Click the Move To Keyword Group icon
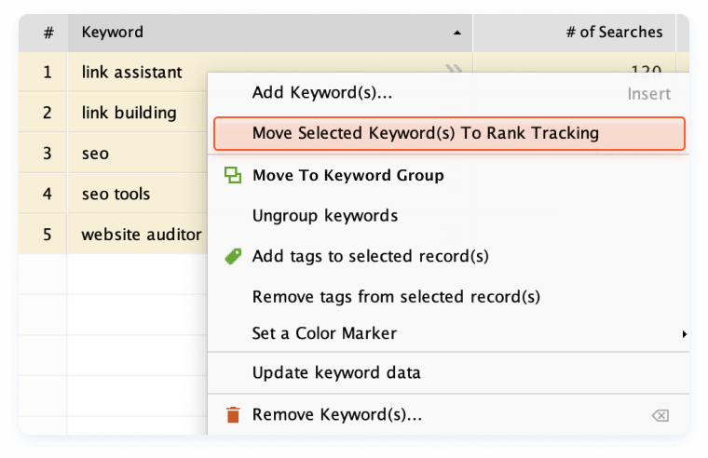The height and width of the screenshot is (458, 708). 233,175
